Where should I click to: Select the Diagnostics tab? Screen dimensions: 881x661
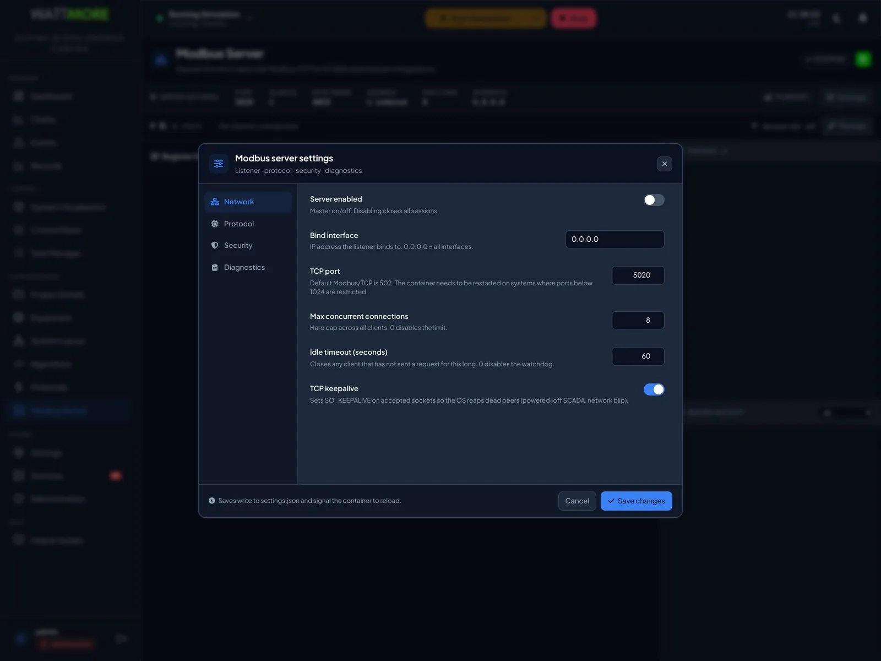point(248,268)
